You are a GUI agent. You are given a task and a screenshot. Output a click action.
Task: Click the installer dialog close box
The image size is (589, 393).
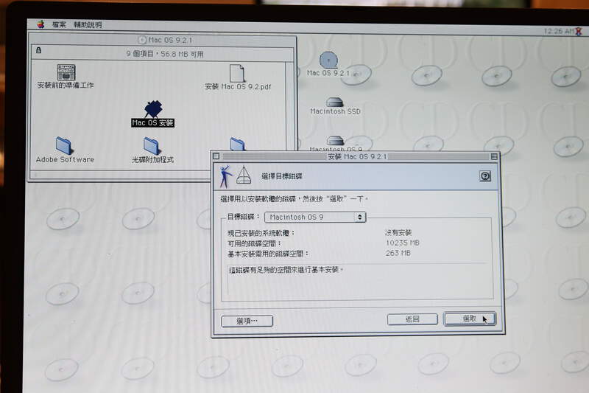click(216, 156)
